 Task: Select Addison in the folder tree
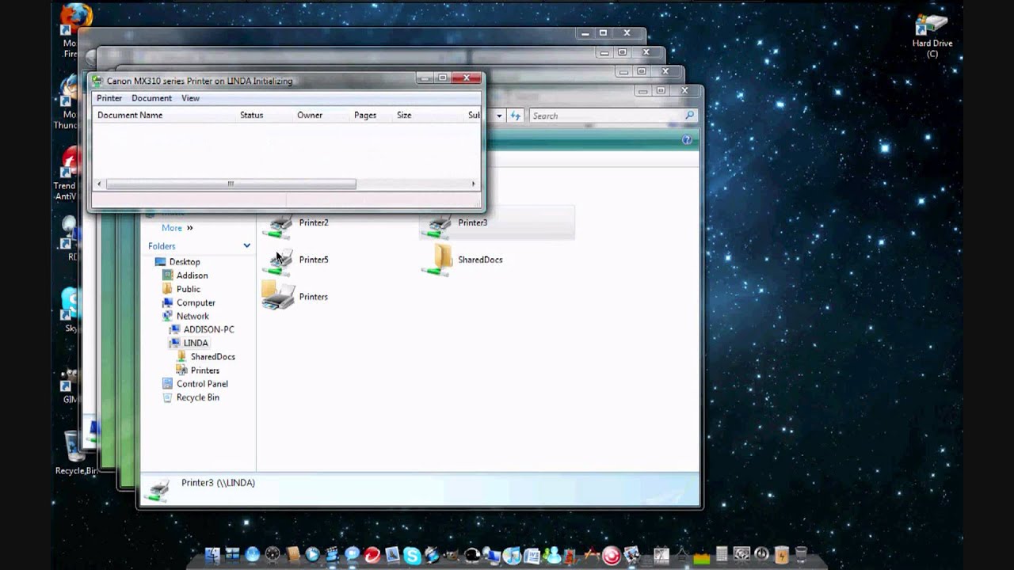tap(192, 275)
